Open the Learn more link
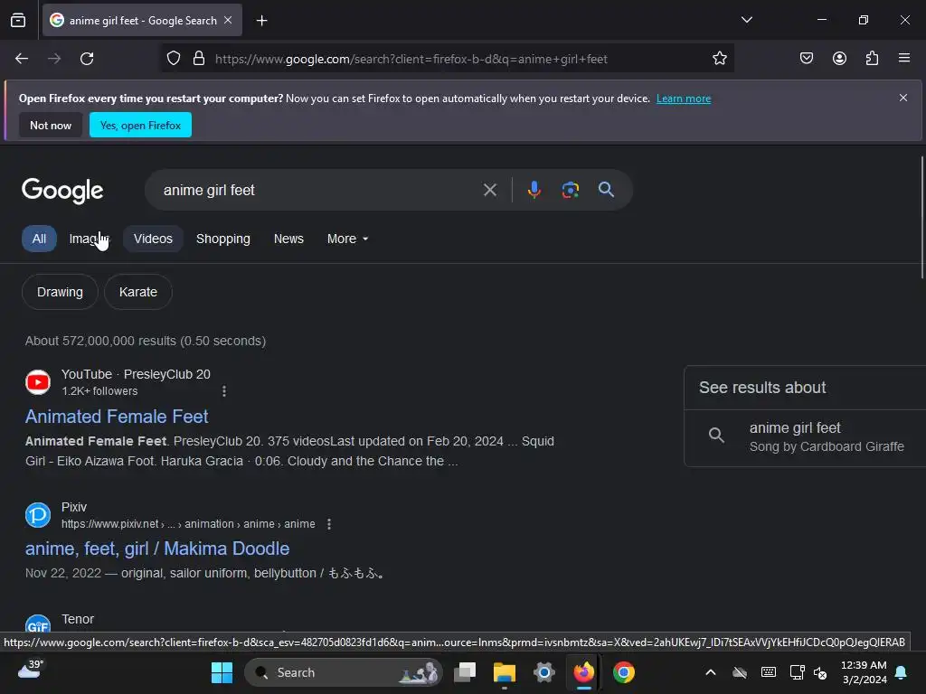 (684, 98)
